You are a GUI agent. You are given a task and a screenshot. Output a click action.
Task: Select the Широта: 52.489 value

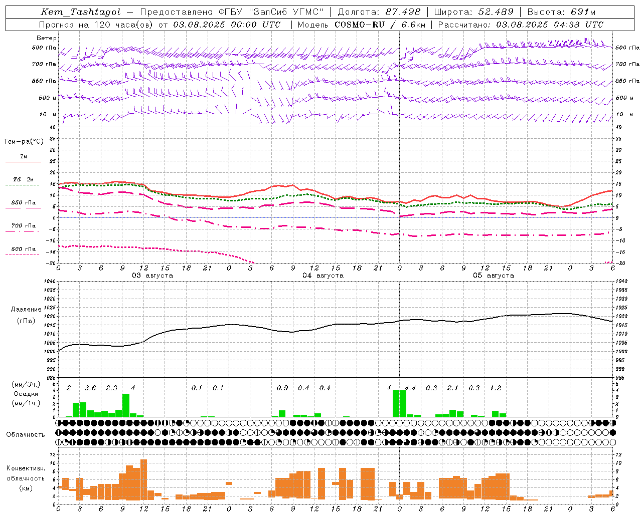[x=474, y=12]
